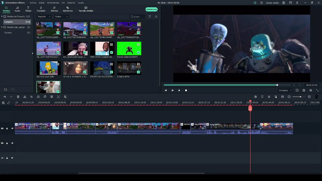322x181 pixels.
Task: Click the timeline zoom out minus button
Action: [289, 97]
